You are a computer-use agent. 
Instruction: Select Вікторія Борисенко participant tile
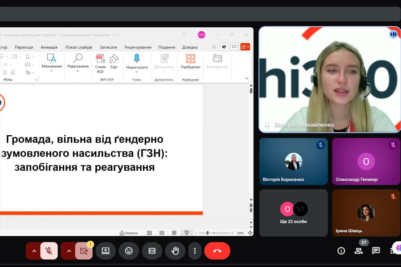pos(293,162)
